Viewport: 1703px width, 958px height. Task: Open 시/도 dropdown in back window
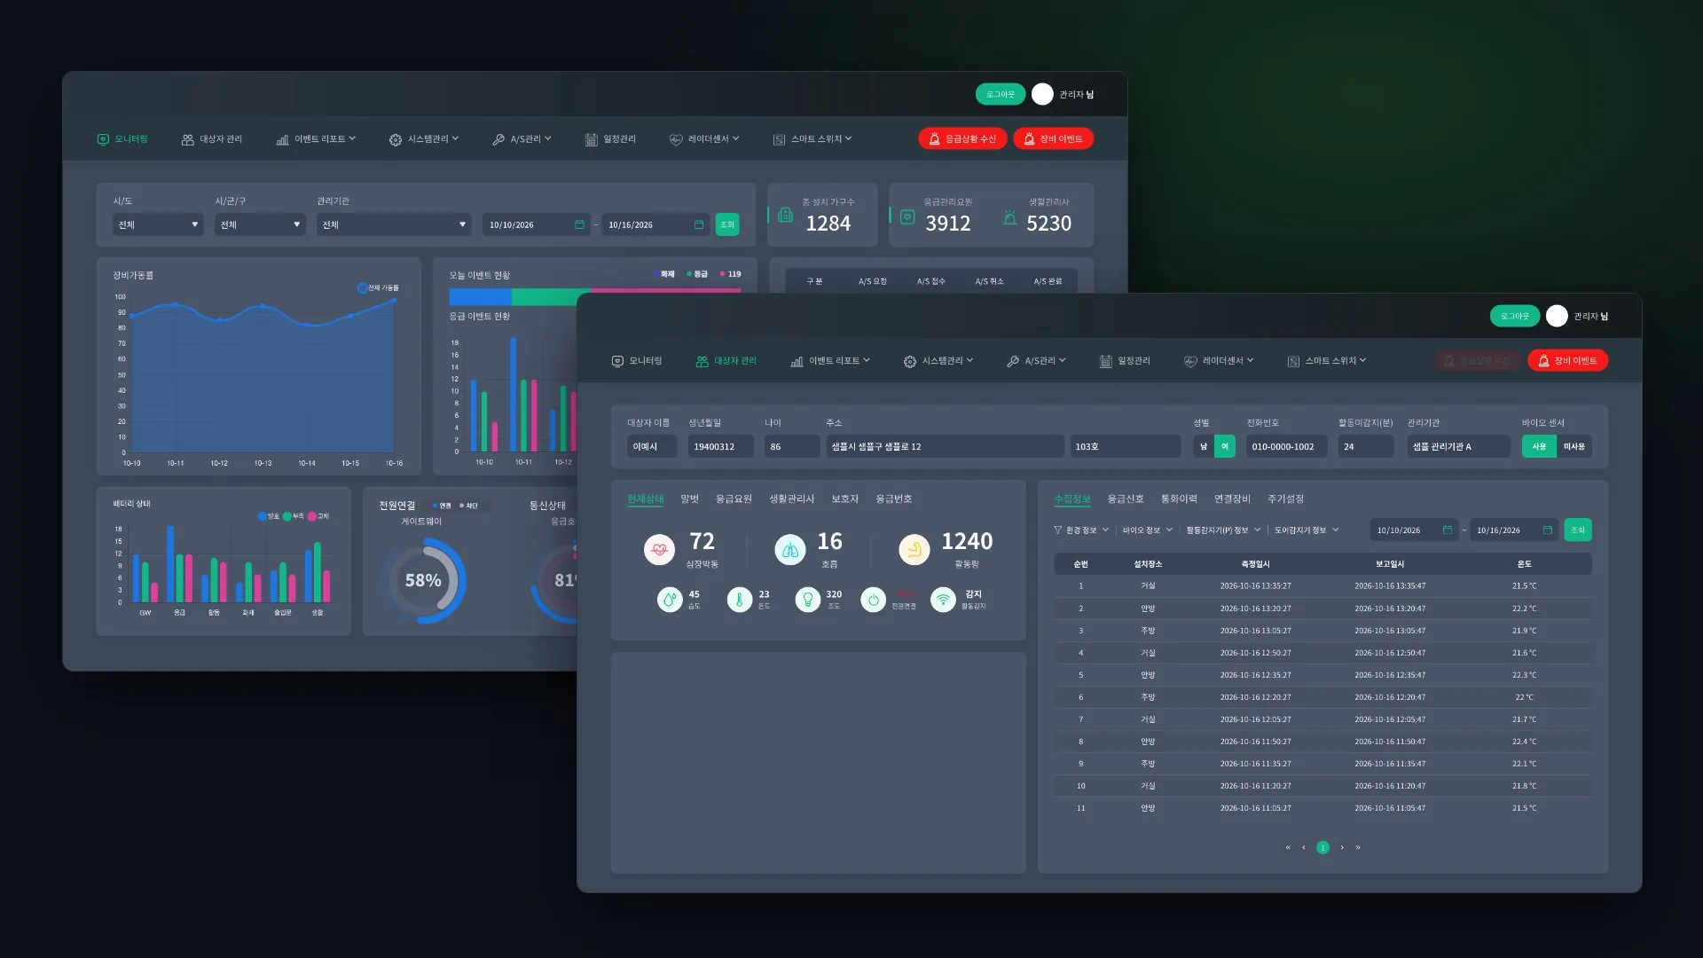pyautogui.click(x=158, y=224)
